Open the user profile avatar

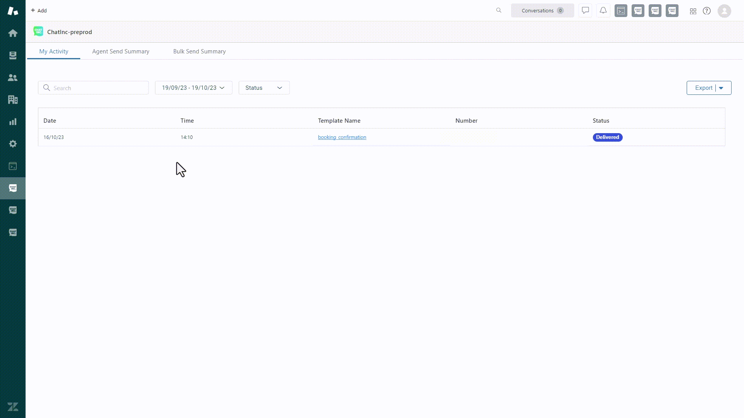pyautogui.click(x=724, y=11)
